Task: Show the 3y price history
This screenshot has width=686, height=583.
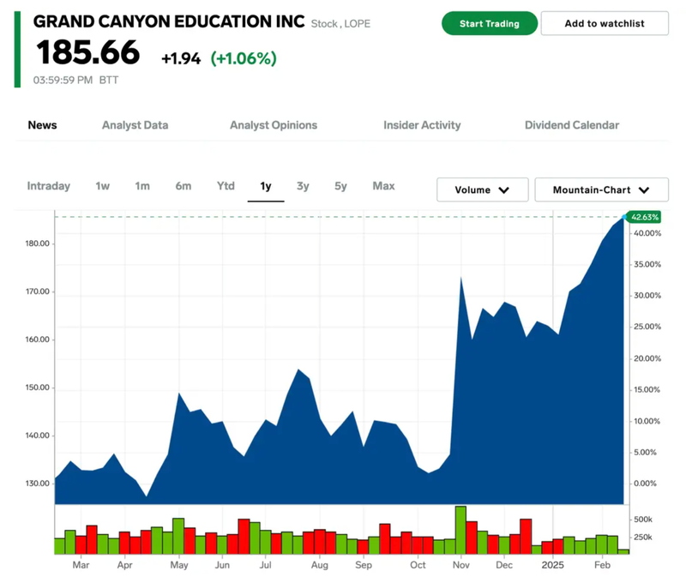Action: pyautogui.click(x=303, y=186)
